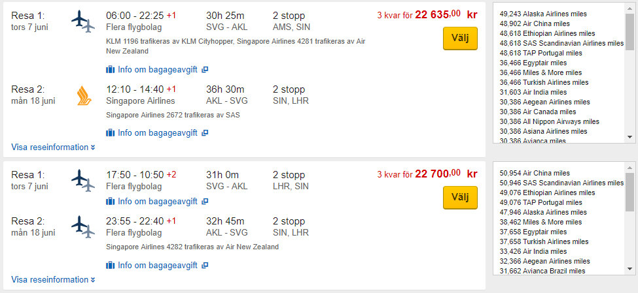Click up arrow of first miles list scrollbar
The width and height of the screenshot is (638, 293).
tap(630, 8)
